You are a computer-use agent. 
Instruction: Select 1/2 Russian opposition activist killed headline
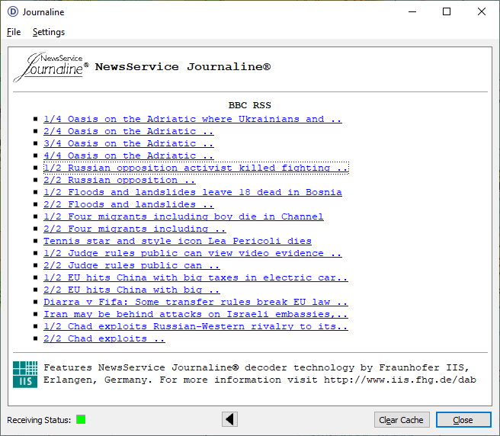(195, 168)
